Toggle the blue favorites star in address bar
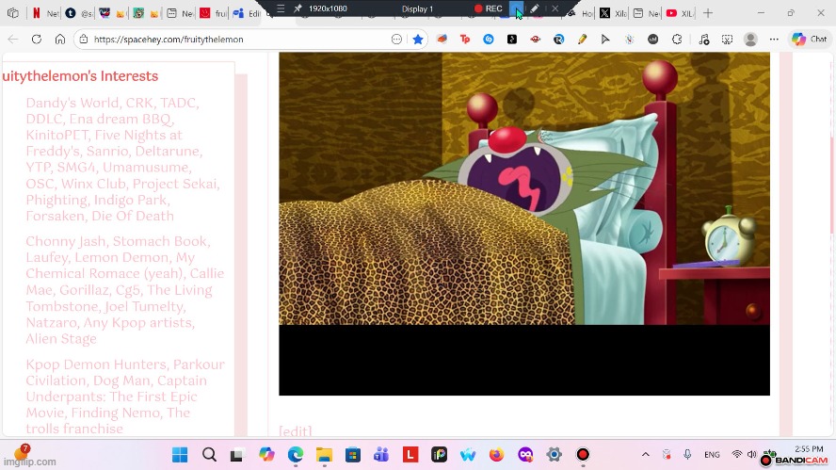 point(418,39)
